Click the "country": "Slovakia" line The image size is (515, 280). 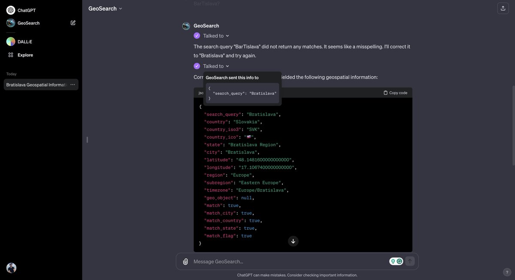tap(233, 122)
